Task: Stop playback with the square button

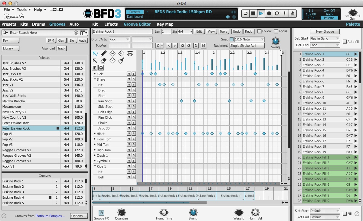Action: [x=253, y=14]
